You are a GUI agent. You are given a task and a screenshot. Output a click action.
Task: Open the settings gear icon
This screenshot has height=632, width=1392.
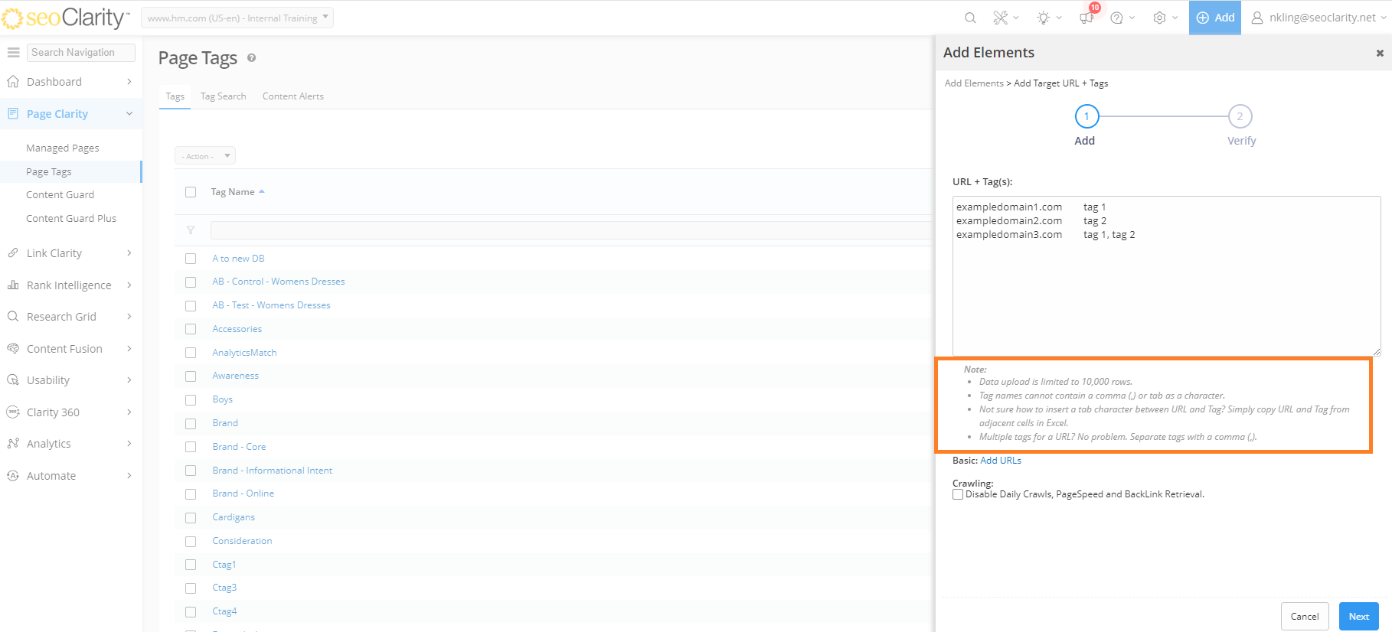[1160, 18]
